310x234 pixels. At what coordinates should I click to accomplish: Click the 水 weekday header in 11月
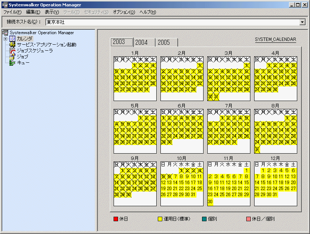coord(228,165)
